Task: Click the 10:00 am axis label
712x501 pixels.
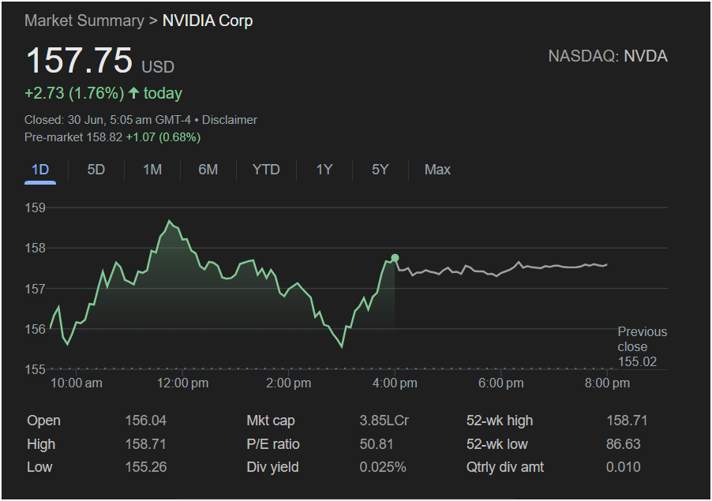Action: pos(77,383)
